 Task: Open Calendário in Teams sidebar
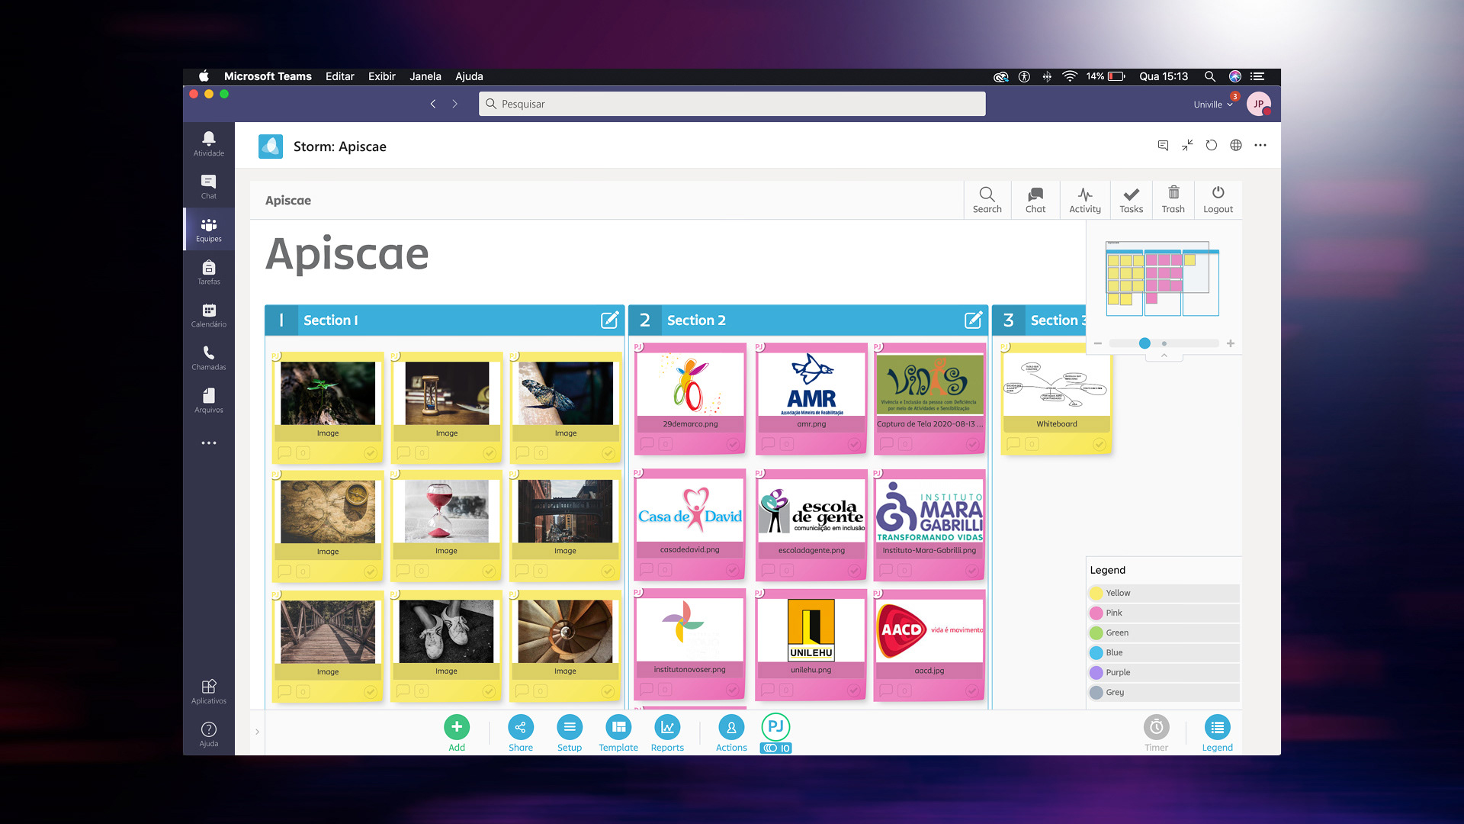(x=208, y=314)
